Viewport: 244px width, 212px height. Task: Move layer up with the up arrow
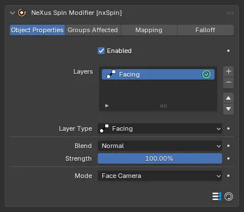pyautogui.click(x=228, y=98)
